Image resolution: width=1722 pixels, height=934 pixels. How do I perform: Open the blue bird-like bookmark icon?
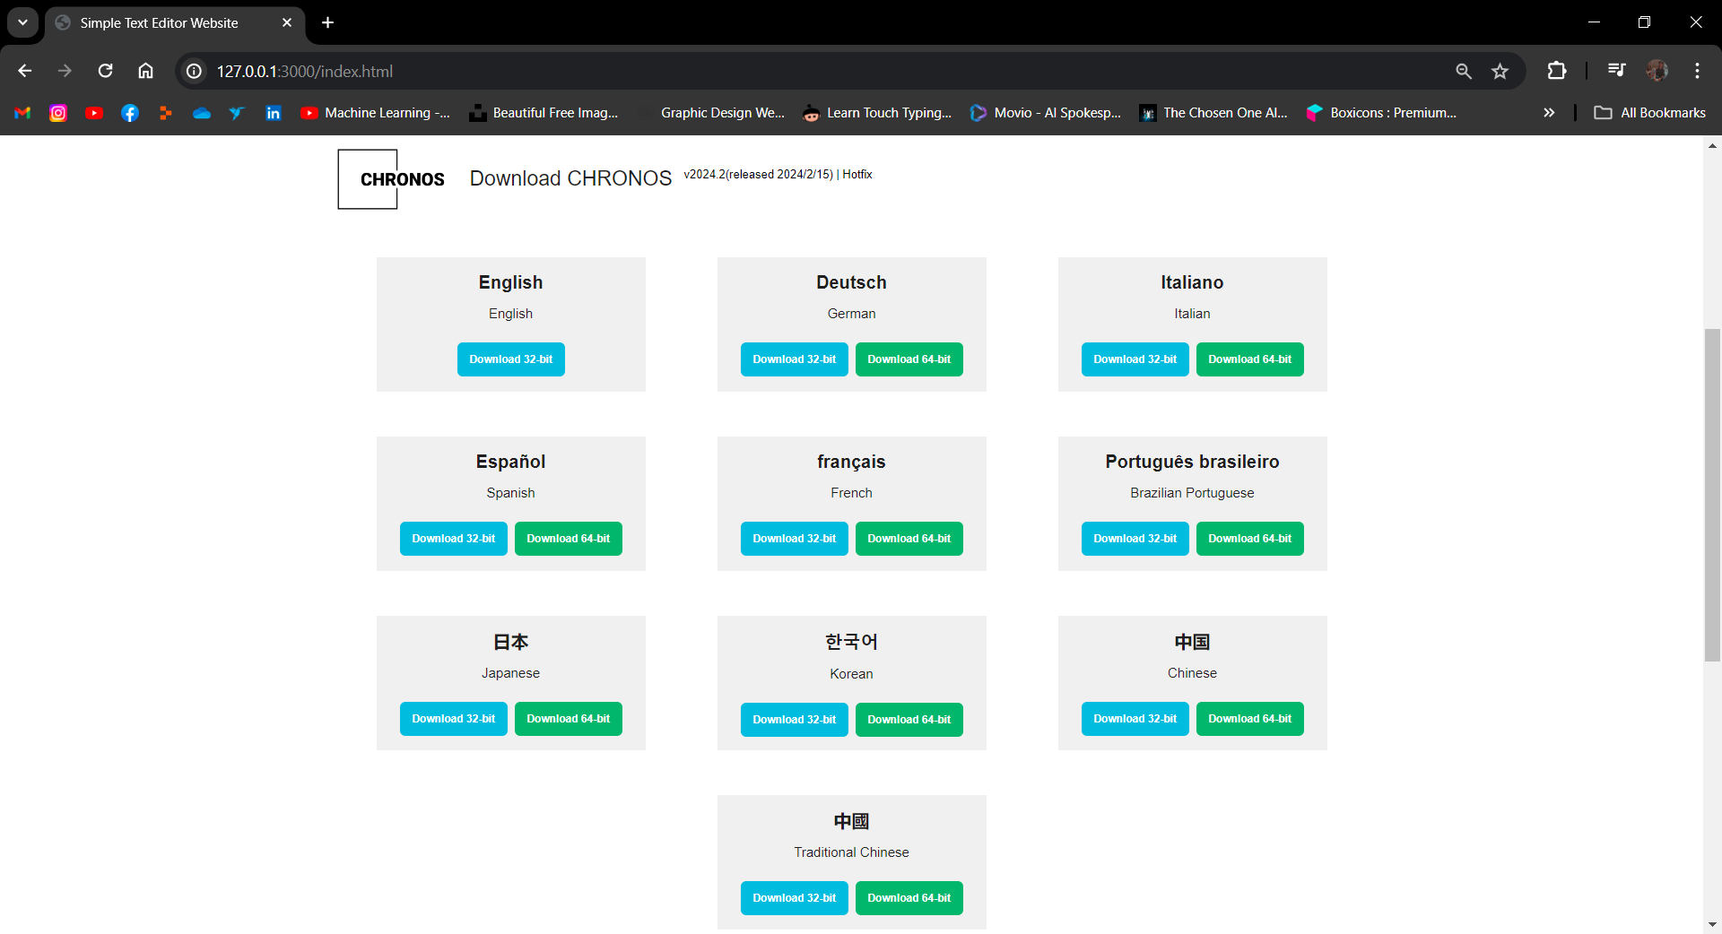coord(237,113)
